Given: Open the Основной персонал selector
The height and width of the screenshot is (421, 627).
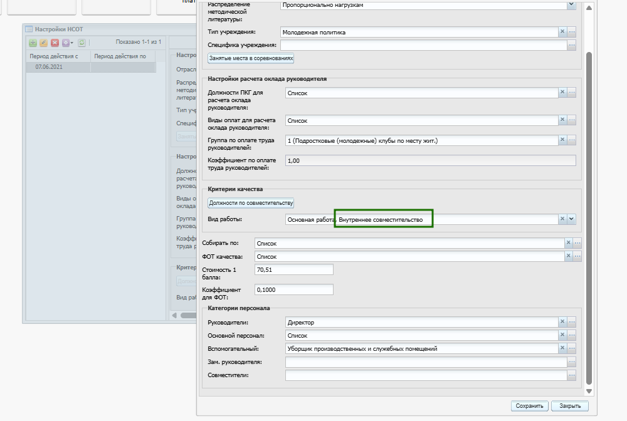Looking at the screenshot, I should click(x=572, y=335).
